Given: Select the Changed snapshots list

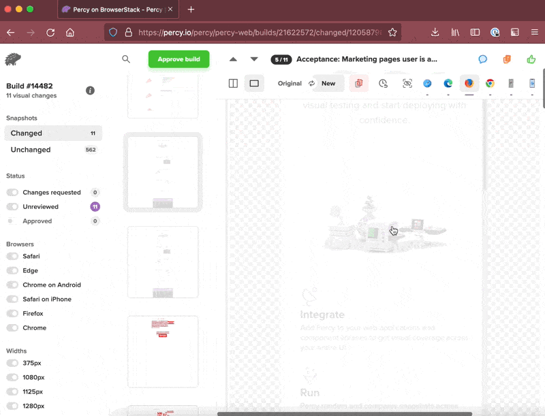Looking at the screenshot, I should pyautogui.click(x=27, y=133).
